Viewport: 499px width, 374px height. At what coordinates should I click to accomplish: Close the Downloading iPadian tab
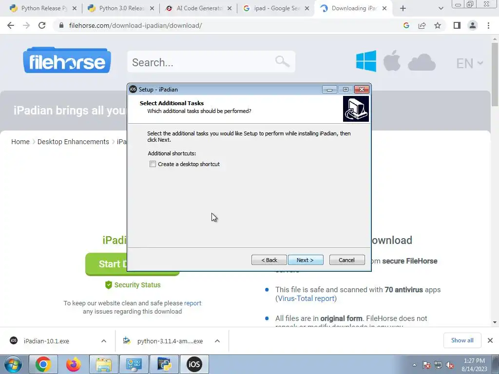point(384,8)
